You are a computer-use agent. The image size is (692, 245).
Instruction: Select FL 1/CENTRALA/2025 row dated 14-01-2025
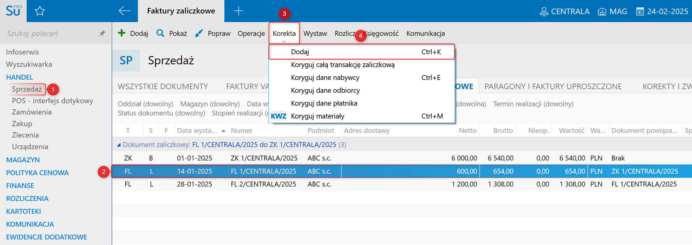[x=402, y=171]
